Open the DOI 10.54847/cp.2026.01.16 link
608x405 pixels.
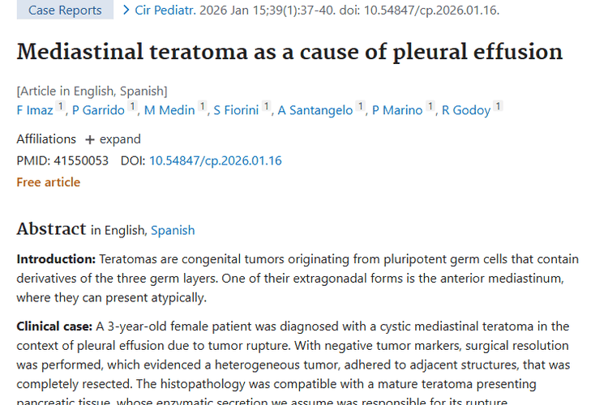click(215, 160)
